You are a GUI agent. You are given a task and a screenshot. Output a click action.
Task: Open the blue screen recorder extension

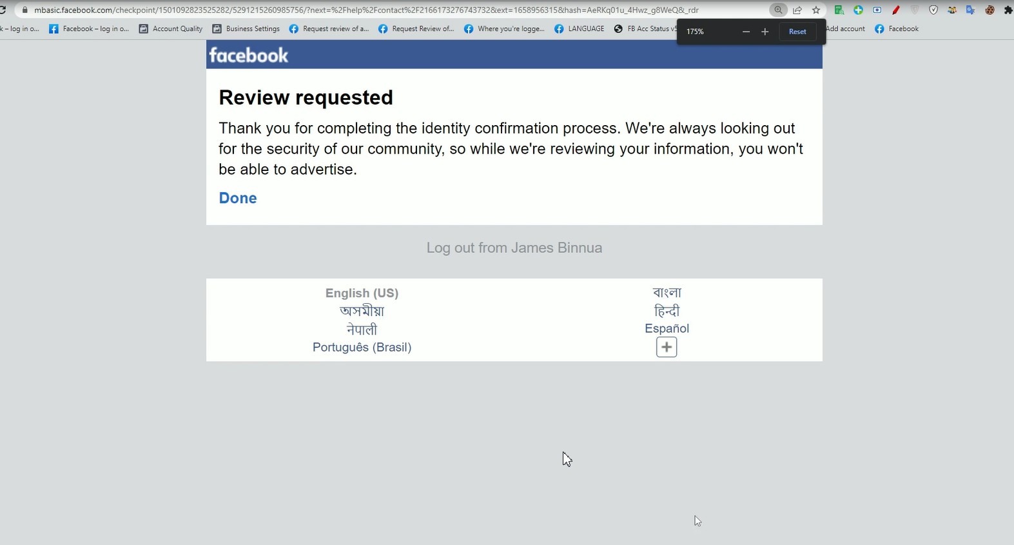pos(877,10)
